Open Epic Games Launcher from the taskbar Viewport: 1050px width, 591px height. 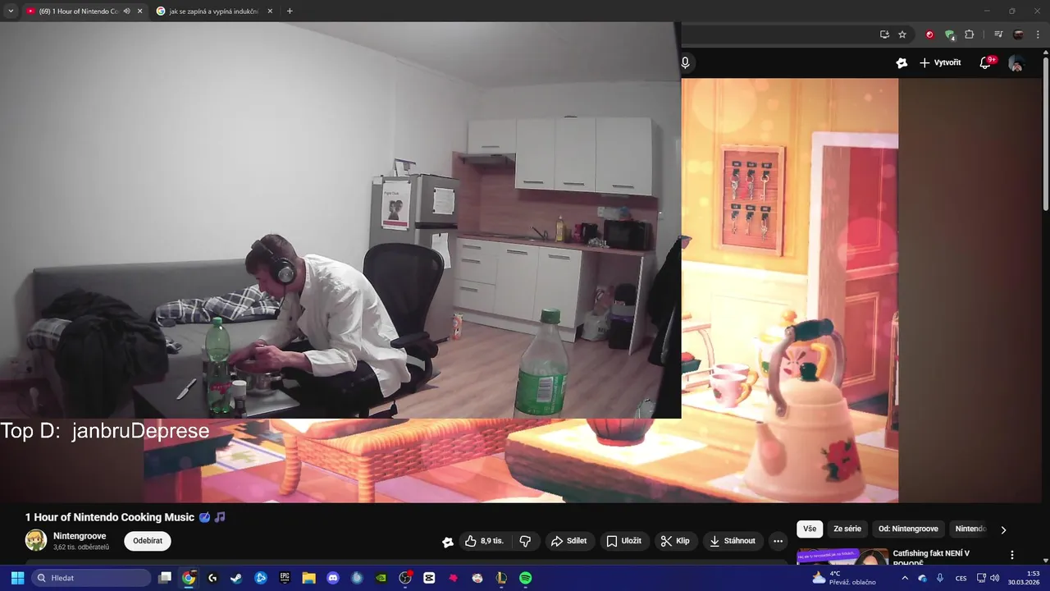pyautogui.click(x=285, y=578)
